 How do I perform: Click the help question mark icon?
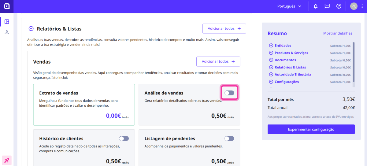pyautogui.click(x=339, y=6)
